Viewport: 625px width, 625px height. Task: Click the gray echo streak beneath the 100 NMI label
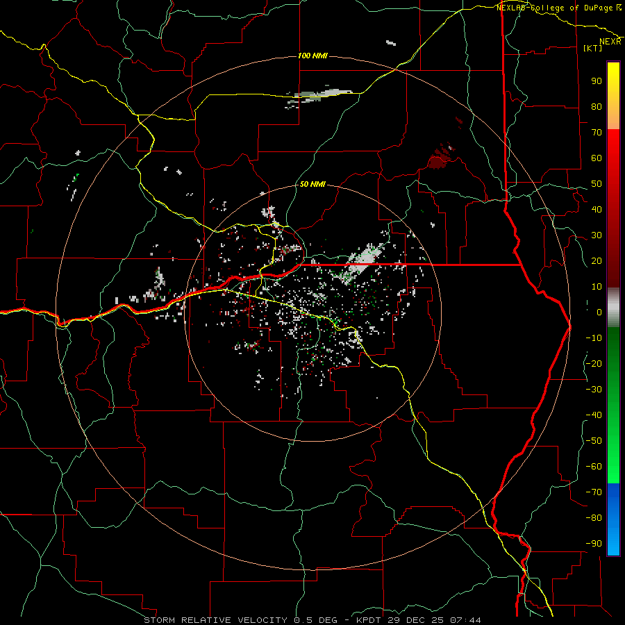pyautogui.click(x=319, y=96)
